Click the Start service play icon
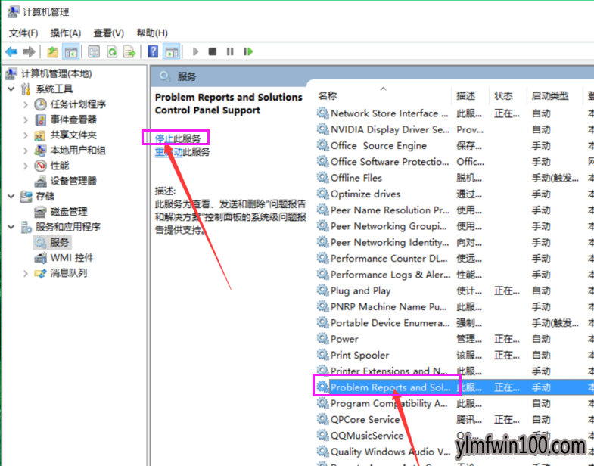Viewport: 594px width, 466px height. pyautogui.click(x=195, y=51)
